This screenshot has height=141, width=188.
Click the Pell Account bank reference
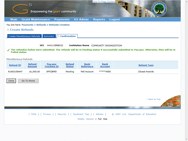pos(87,72)
